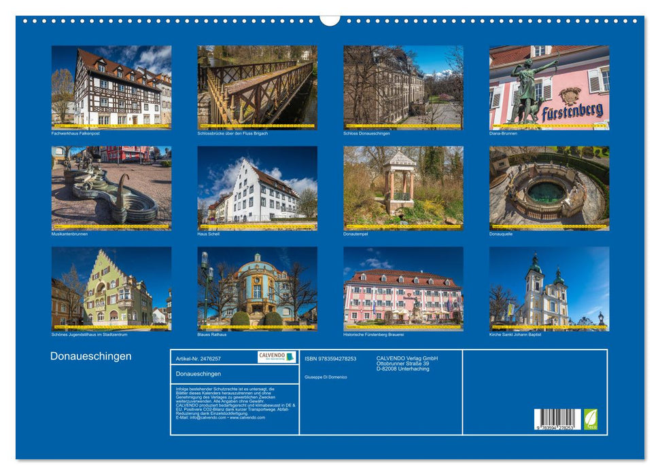Click the CALVENDO Verlag GmbH address line
Image resolution: width=660 pixels, height=475 pixels.
point(407,358)
